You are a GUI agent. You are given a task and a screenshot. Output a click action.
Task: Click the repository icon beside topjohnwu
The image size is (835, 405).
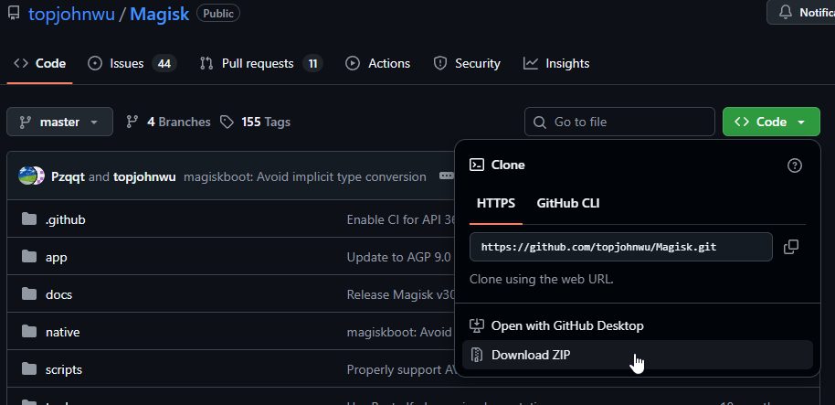click(x=14, y=14)
